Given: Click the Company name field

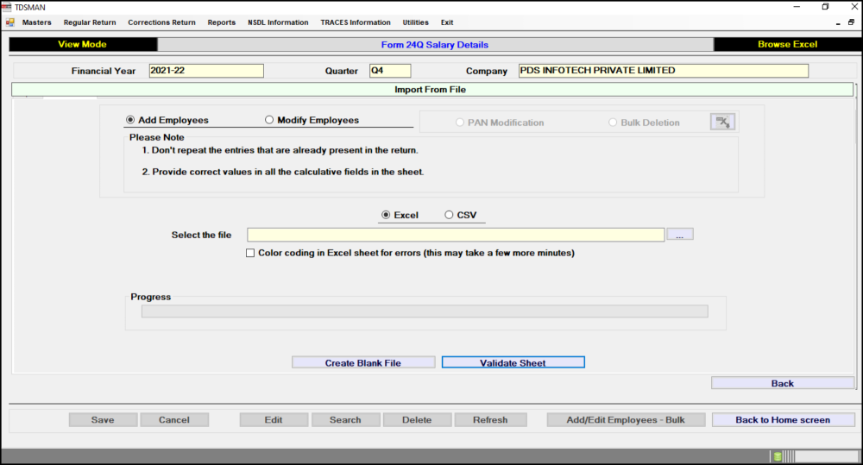Looking at the screenshot, I should pos(663,71).
